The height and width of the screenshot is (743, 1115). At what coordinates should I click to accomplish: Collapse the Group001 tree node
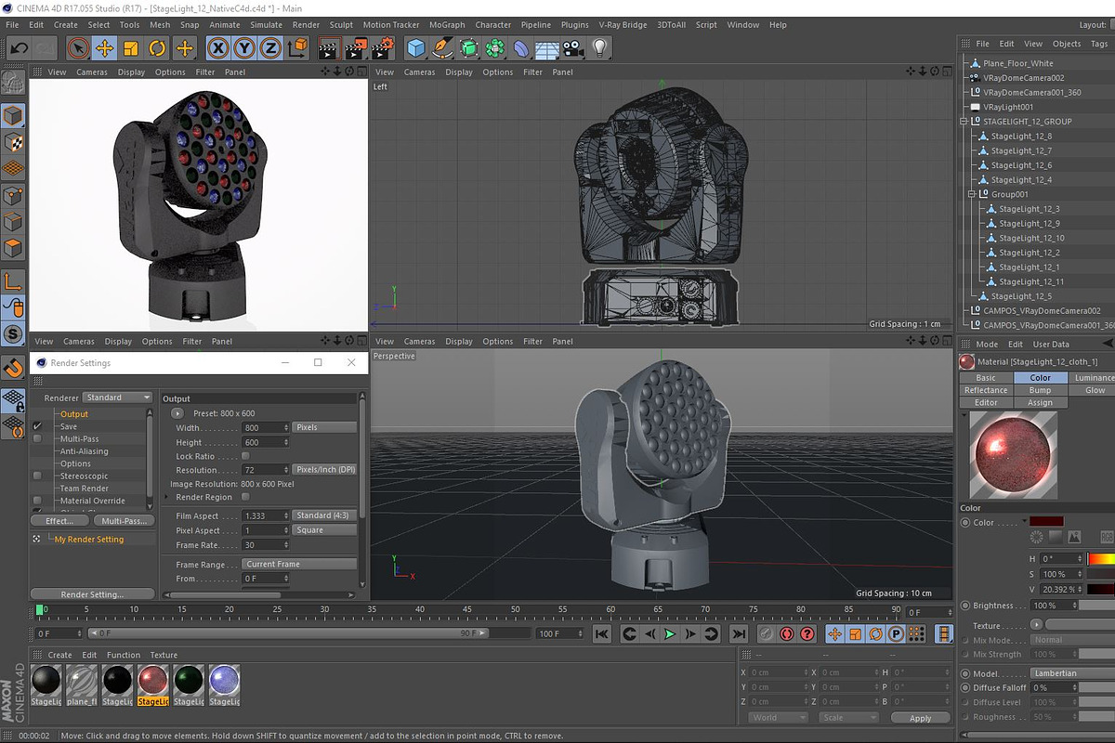[x=973, y=194]
